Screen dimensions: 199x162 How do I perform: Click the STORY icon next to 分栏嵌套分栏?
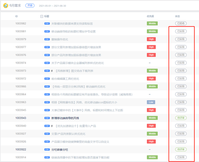[47, 149]
